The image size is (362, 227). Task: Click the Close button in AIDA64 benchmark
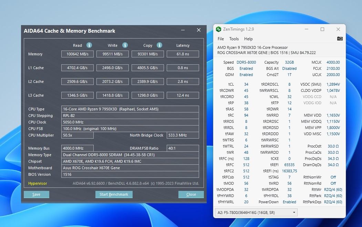(x=191, y=194)
